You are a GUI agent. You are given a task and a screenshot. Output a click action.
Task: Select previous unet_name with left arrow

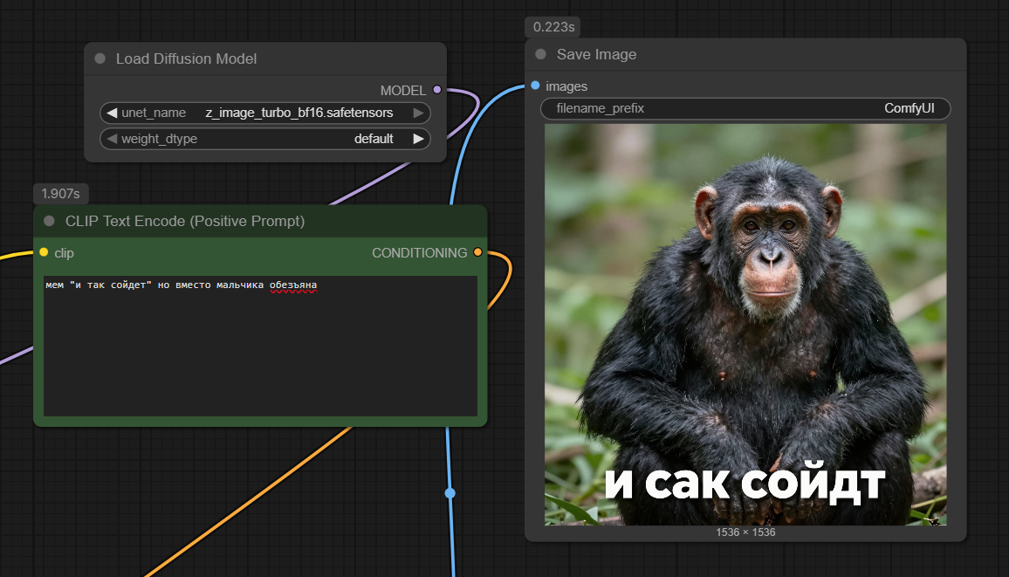[112, 113]
